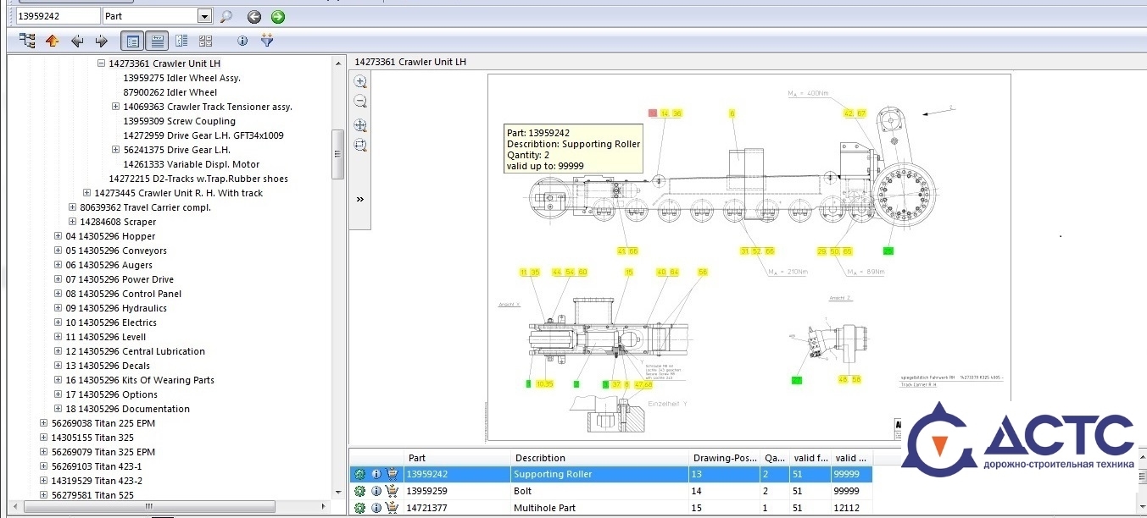Collapse the 14273361 Crawler Unit LH node
This screenshot has width=1147, height=518.
point(101,63)
